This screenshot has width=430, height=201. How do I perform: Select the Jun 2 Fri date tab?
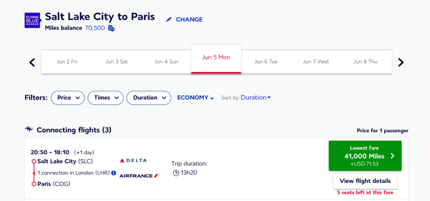[x=67, y=62]
